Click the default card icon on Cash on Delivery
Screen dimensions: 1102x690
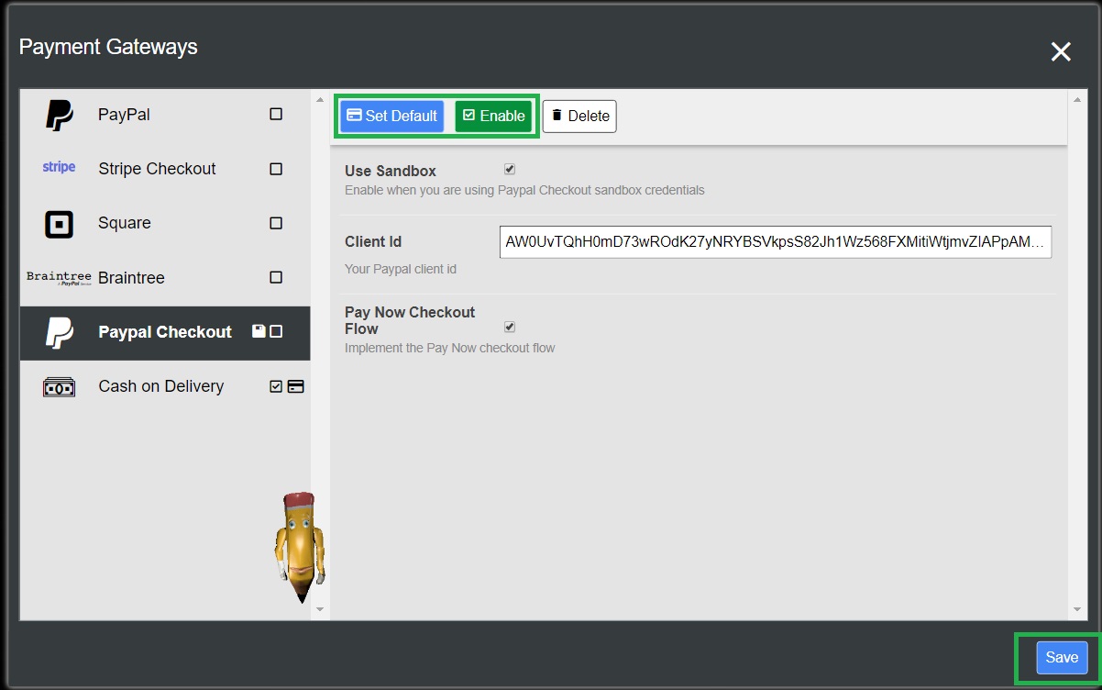coord(295,387)
